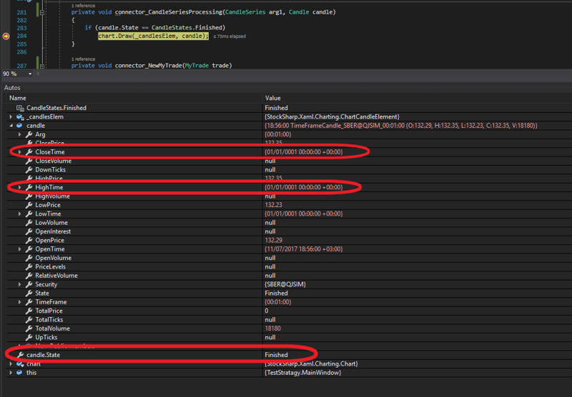Click the wrench icon beside candle.State
The width and height of the screenshot is (572, 397).
[x=21, y=355]
